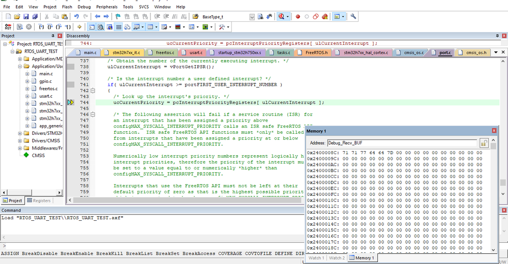Toggle Registers window display
Viewport: 508px width, 264px height.
(118, 27)
